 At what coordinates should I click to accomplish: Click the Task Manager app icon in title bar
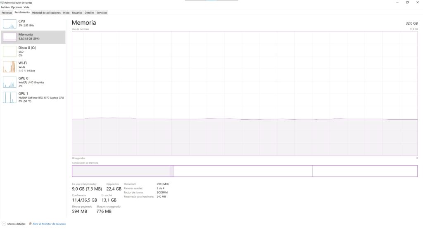coord(2,2)
